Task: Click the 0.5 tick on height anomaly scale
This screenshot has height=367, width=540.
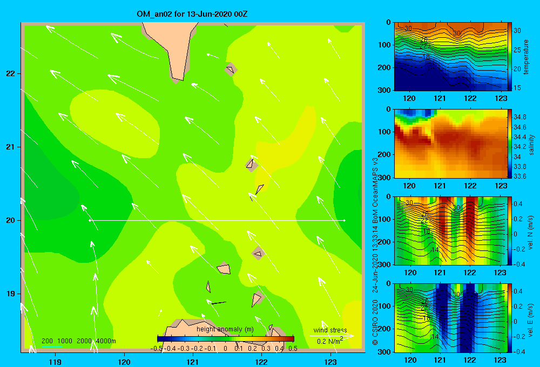Action: click(293, 348)
